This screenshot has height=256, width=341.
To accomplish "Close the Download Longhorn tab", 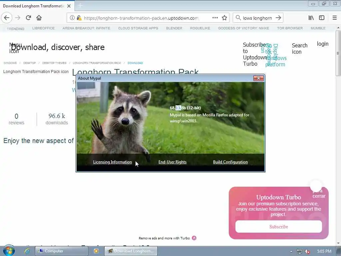I will tap(69, 6).
